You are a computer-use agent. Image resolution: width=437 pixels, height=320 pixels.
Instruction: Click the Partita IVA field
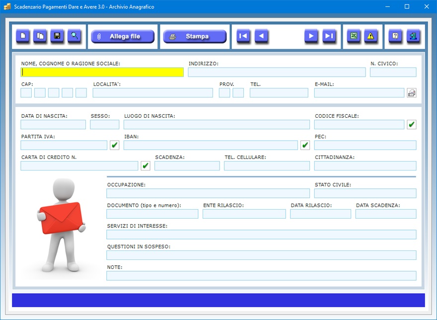[64, 145]
